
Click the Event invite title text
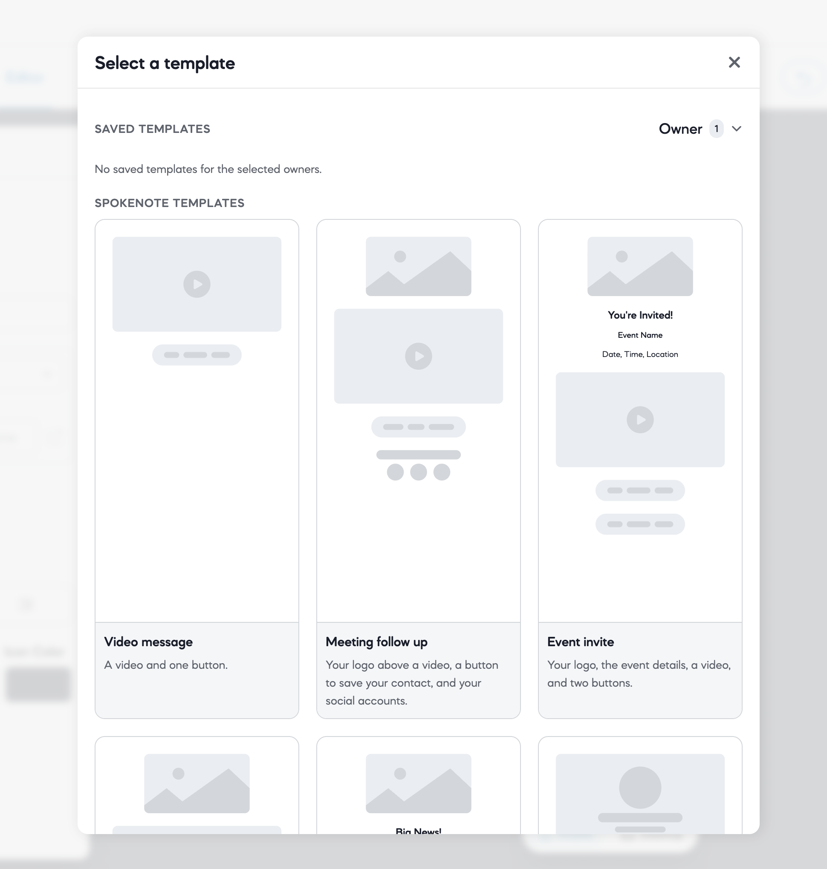[x=581, y=642]
